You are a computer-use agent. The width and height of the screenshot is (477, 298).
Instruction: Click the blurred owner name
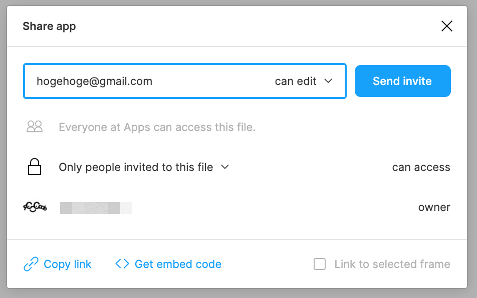pyautogui.click(x=96, y=207)
